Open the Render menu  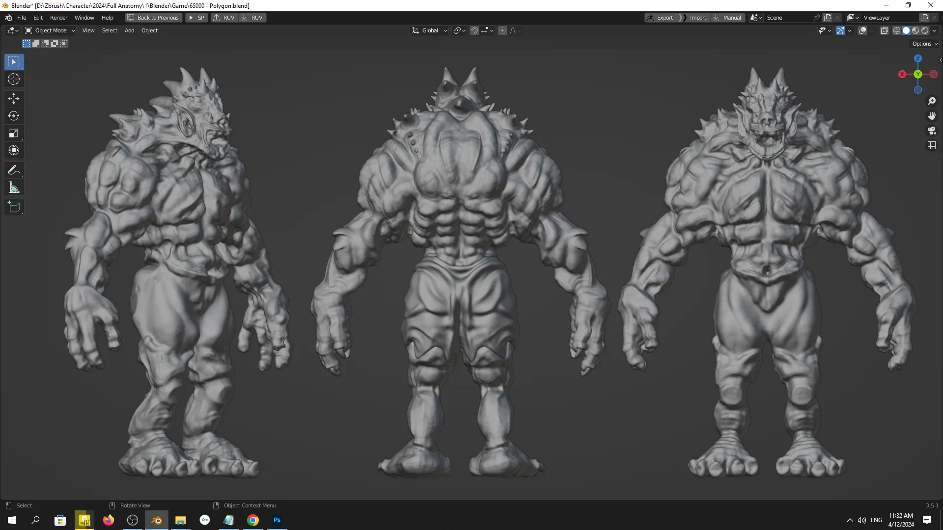point(58,18)
